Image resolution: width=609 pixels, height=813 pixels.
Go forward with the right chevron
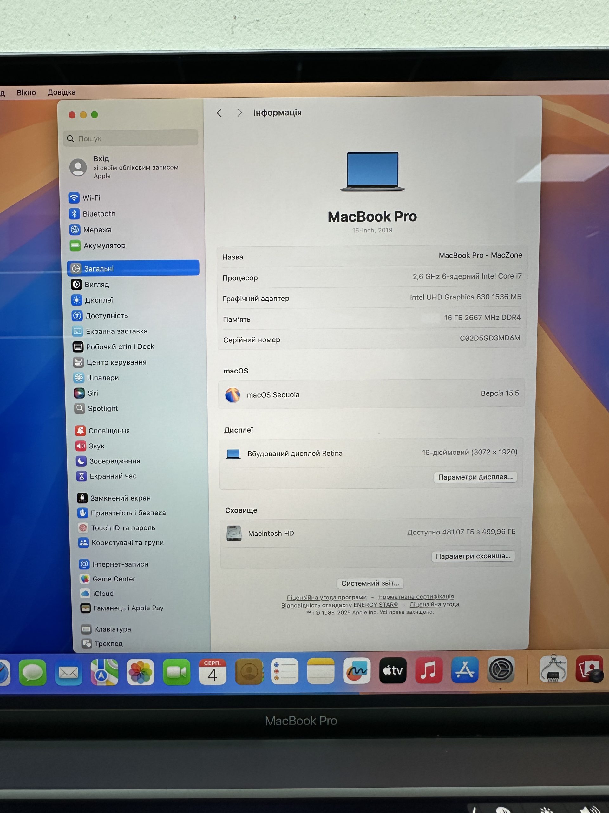(240, 113)
